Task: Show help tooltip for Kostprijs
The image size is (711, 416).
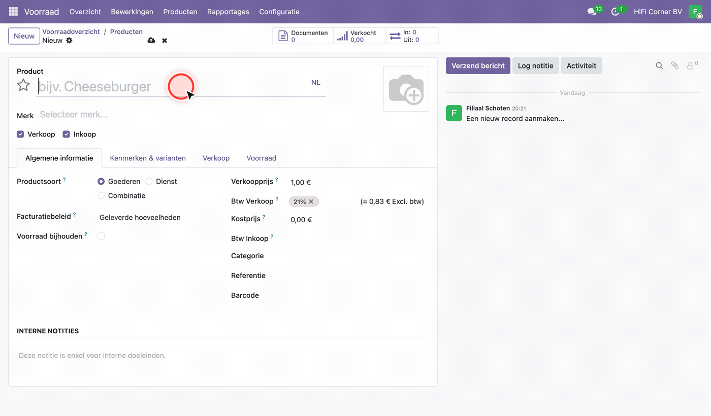Action: pos(264,217)
